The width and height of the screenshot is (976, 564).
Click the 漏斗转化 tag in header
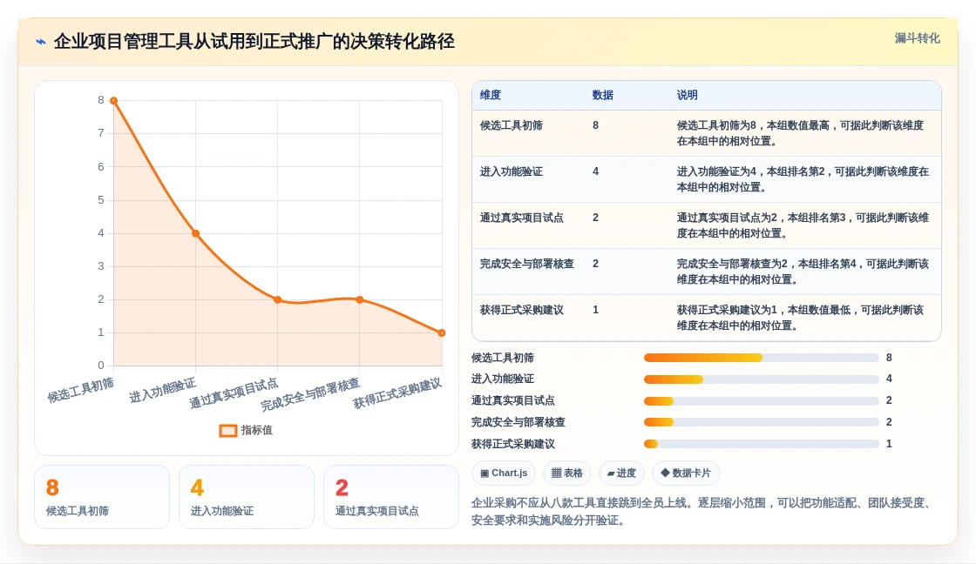pos(917,38)
